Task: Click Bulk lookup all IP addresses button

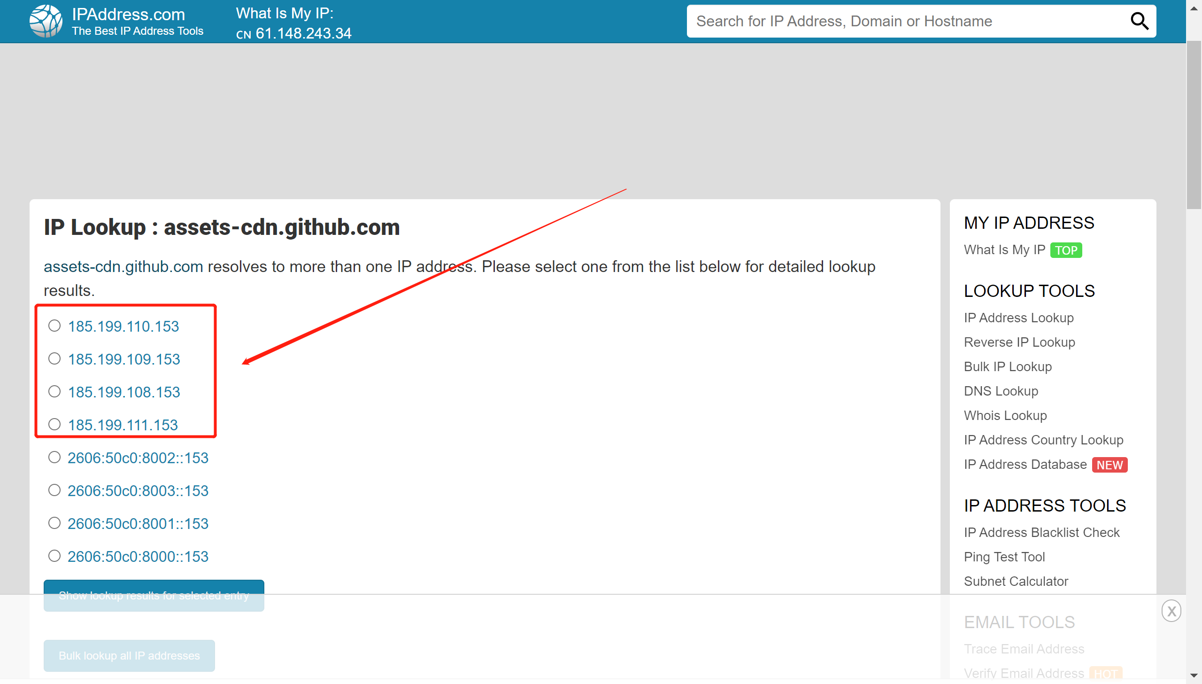Action: pyautogui.click(x=129, y=655)
